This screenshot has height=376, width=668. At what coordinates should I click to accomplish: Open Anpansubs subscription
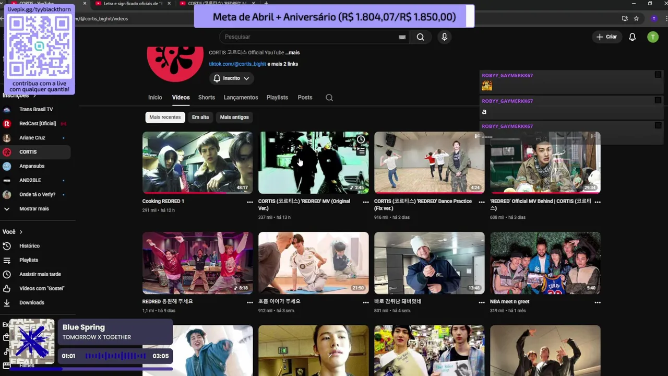[32, 166]
